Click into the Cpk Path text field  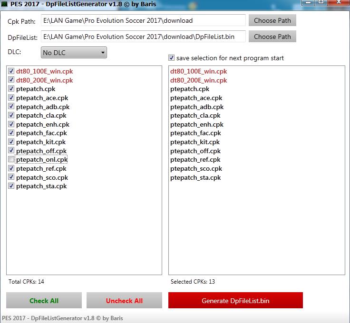143,20
